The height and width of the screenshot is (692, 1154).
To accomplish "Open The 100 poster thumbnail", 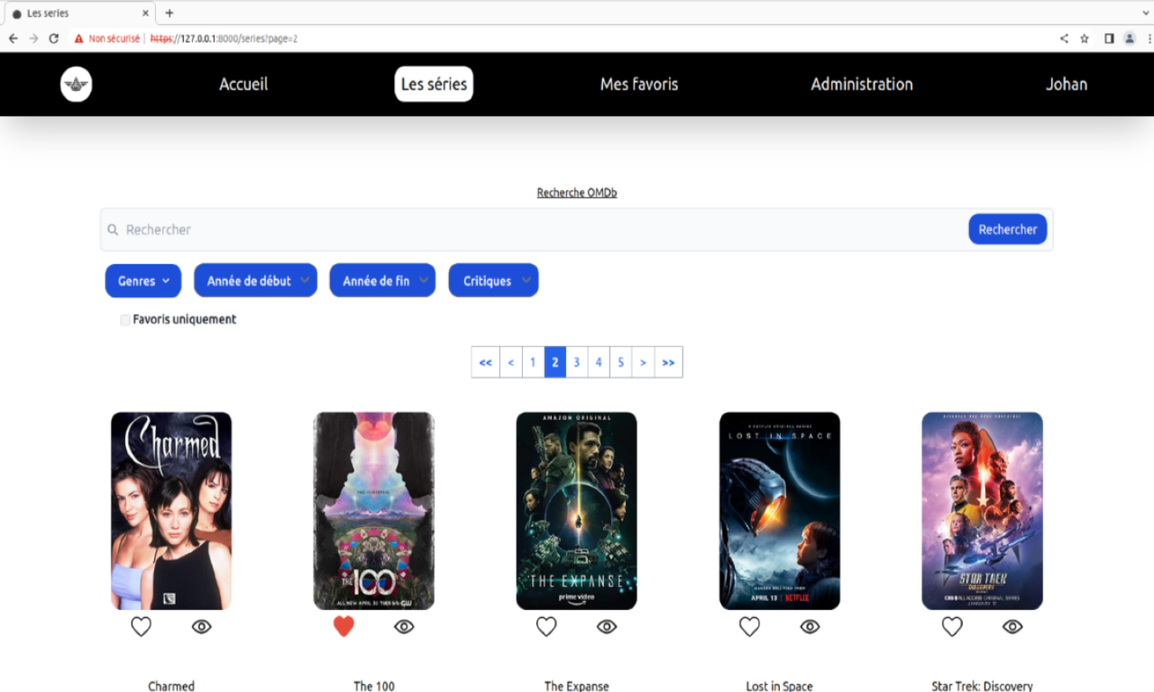I will click(374, 511).
